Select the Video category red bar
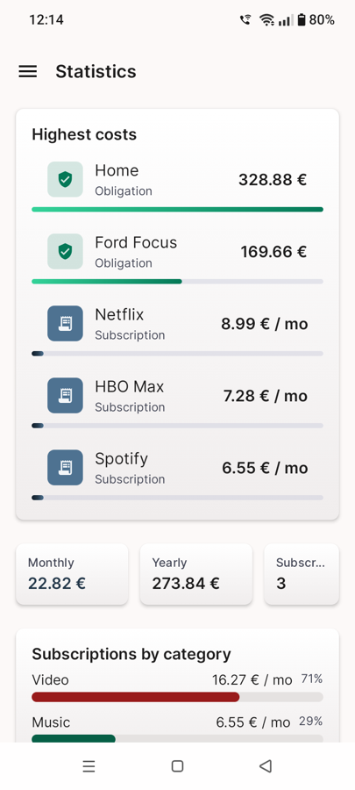The height and width of the screenshot is (790, 355). (136, 697)
